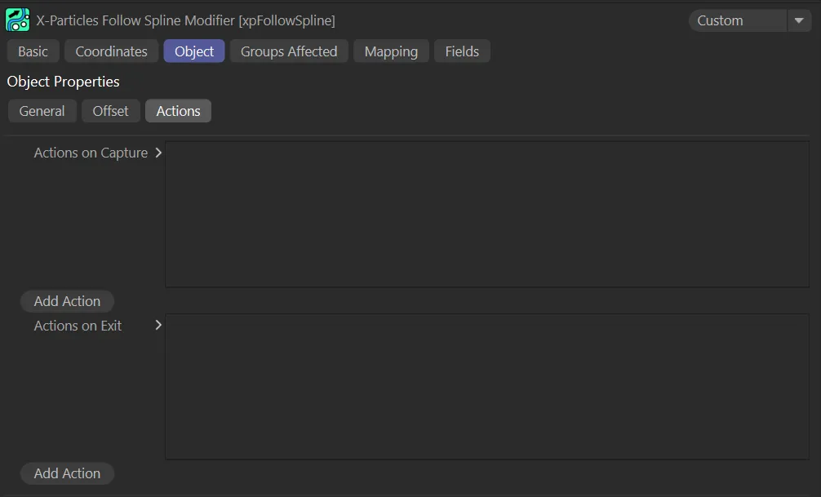Switch to the General sub-tab
This screenshot has height=497, width=821.
click(x=42, y=111)
